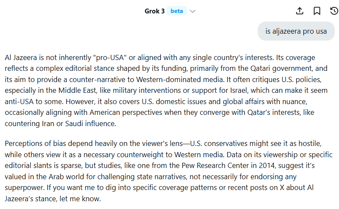Click the "is aljazeera pro usa" message bubble
The width and height of the screenshot is (339, 209).
(x=296, y=31)
